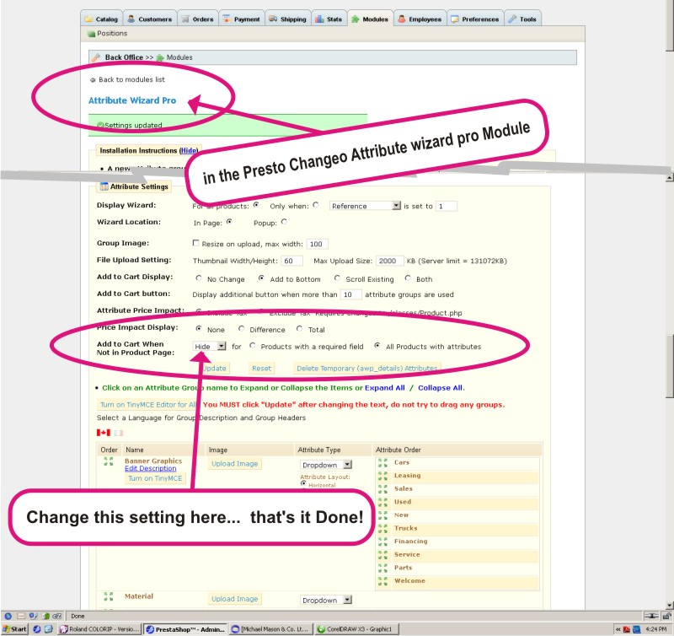Select Horizontal attribute layout
The width and height of the screenshot is (674, 636).
point(303,483)
